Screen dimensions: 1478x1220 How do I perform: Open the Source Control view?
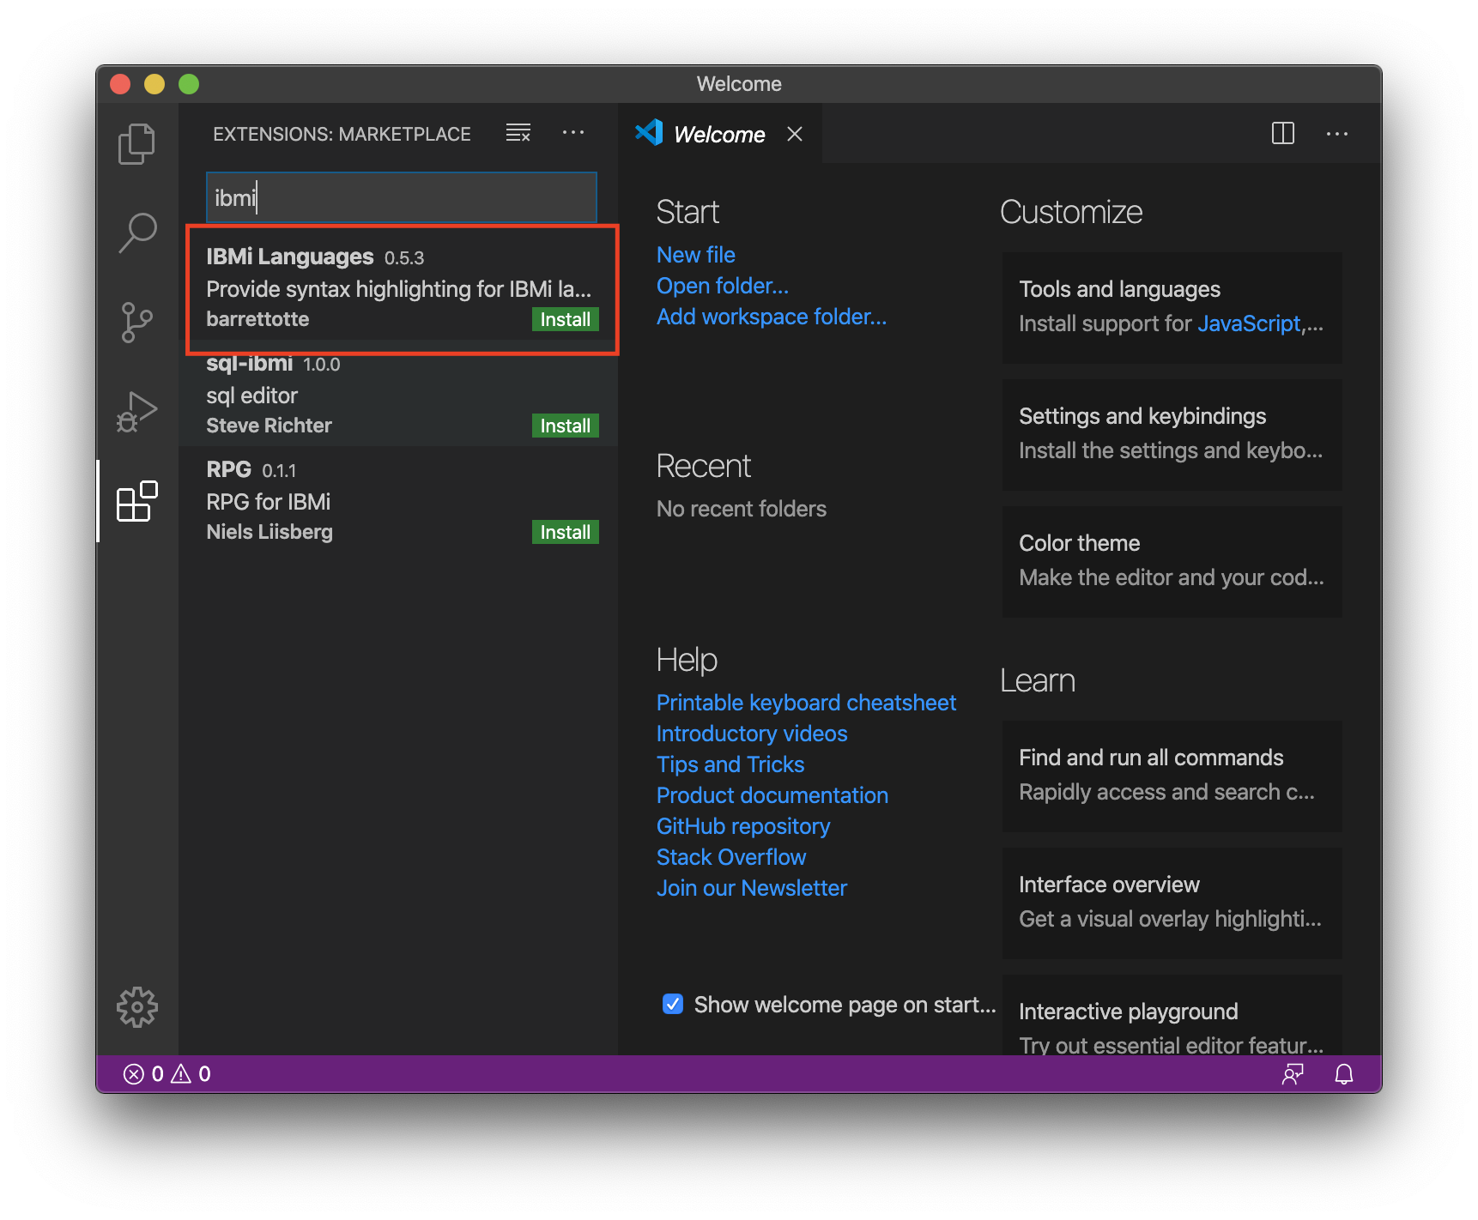(136, 323)
